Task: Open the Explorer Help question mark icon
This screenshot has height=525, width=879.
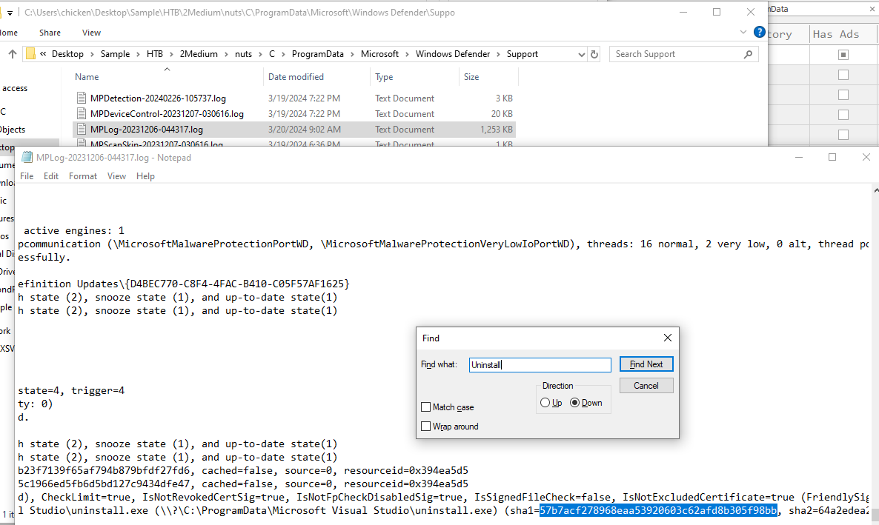Action: pyautogui.click(x=759, y=32)
